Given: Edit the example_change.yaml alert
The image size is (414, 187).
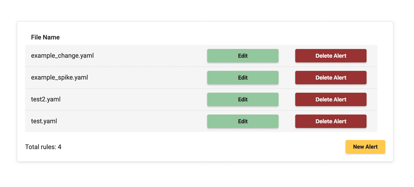Looking at the screenshot, I should click(x=243, y=56).
